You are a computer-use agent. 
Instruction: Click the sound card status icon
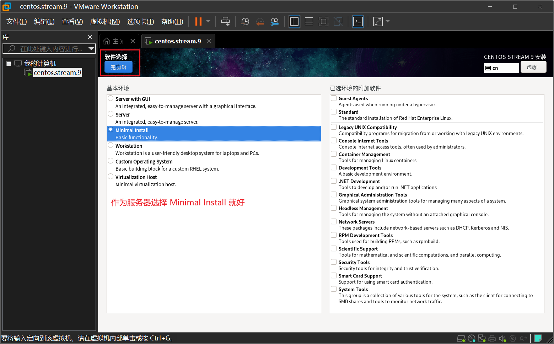(x=502, y=338)
